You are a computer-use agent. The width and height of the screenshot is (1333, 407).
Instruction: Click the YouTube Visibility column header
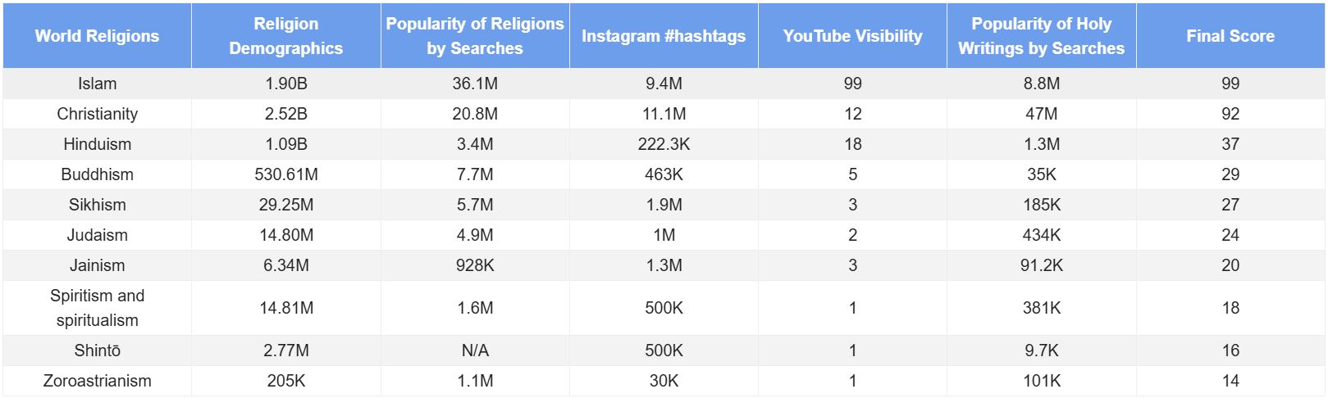click(x=852, y=36)
